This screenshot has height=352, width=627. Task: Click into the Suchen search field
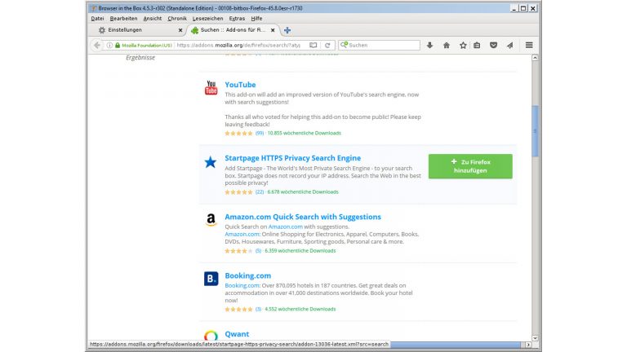click(x=382, y=46)
